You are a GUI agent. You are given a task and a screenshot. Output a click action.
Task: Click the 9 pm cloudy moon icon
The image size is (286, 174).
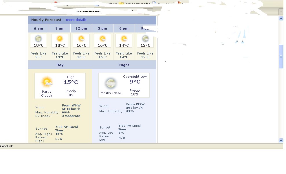pyautogui.click(x=145, y=39)
